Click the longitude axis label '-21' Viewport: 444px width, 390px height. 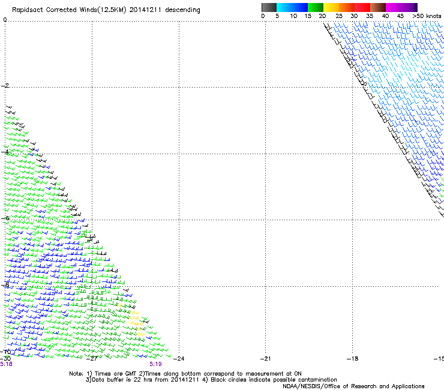tap(266, 359)
